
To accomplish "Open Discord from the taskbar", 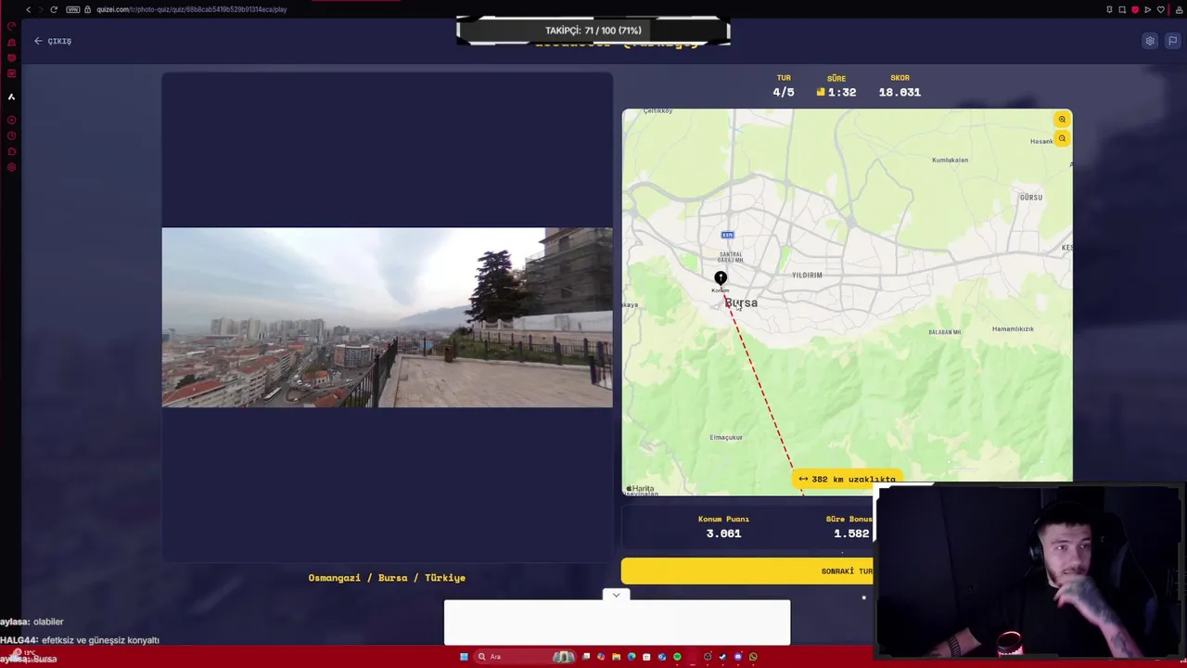I will tap(738, 657).
